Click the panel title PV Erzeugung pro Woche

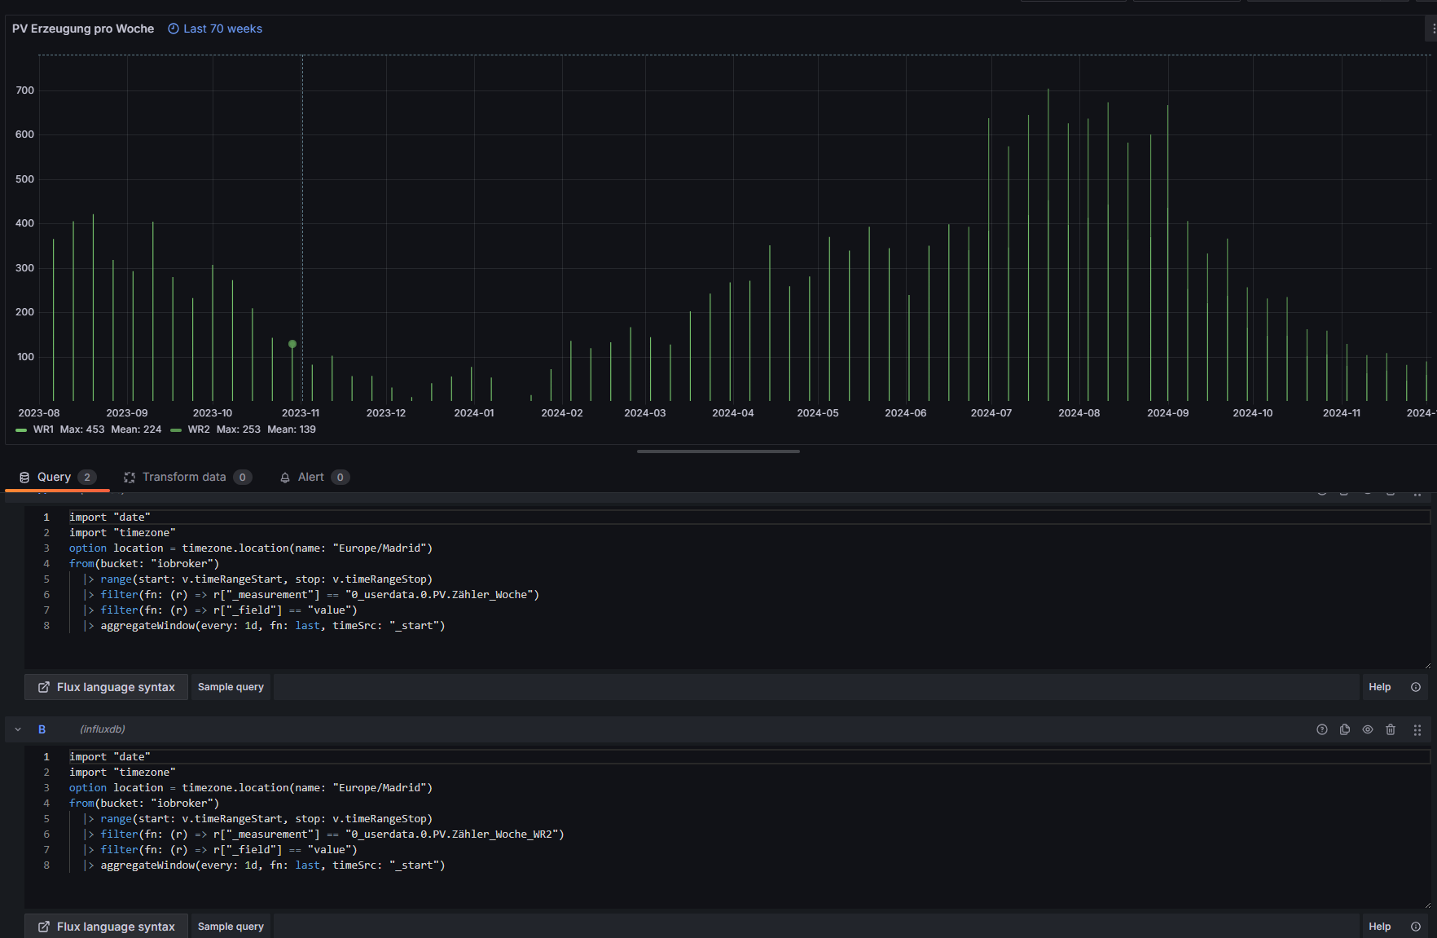pos(83,29)
